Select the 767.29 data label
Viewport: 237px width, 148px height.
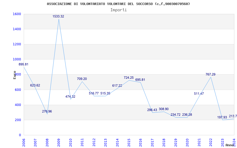pos(211,74)
